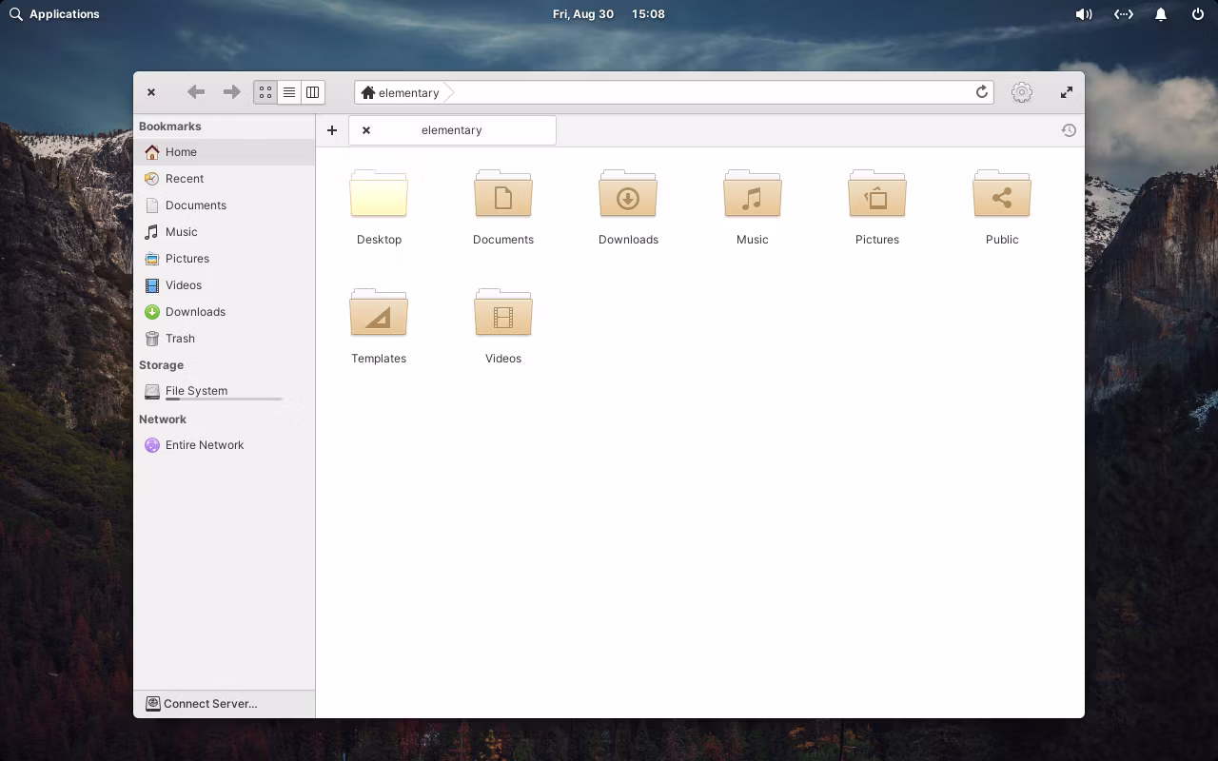Click the forward navigation arrow
The image size is (1218, 761).
[x=231, y=92]
